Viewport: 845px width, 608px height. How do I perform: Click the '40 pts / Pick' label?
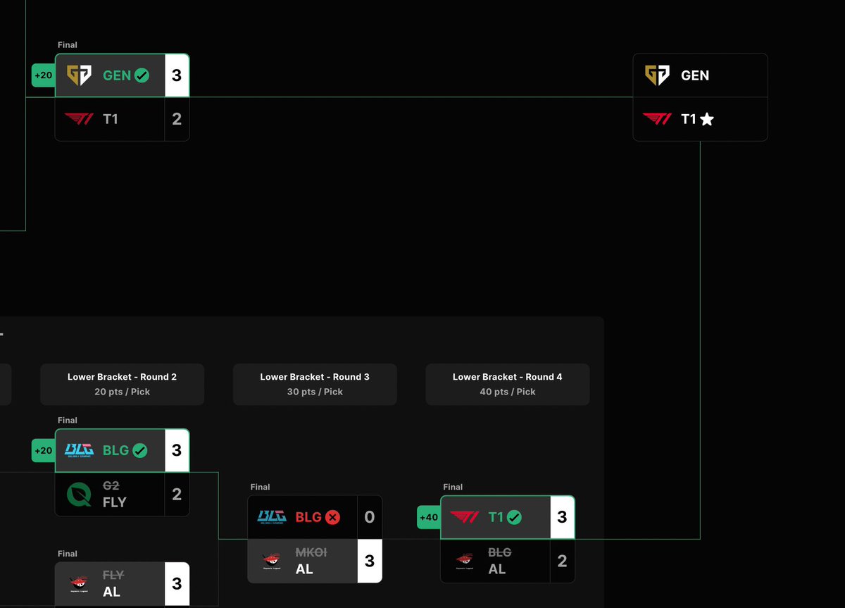[507, 392]
